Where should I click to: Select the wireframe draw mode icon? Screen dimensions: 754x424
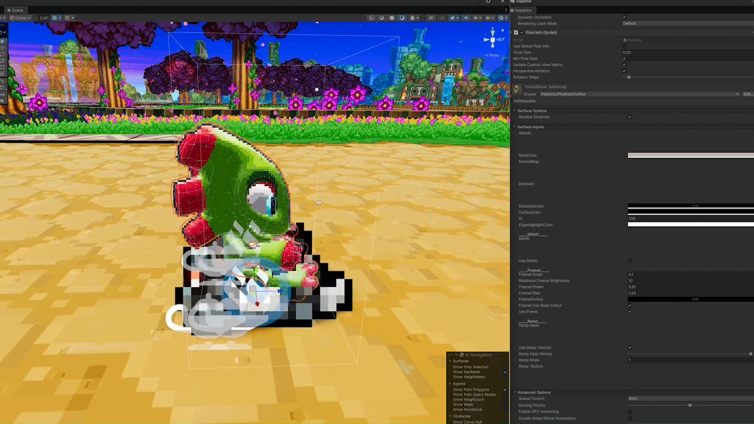point(371,18)
